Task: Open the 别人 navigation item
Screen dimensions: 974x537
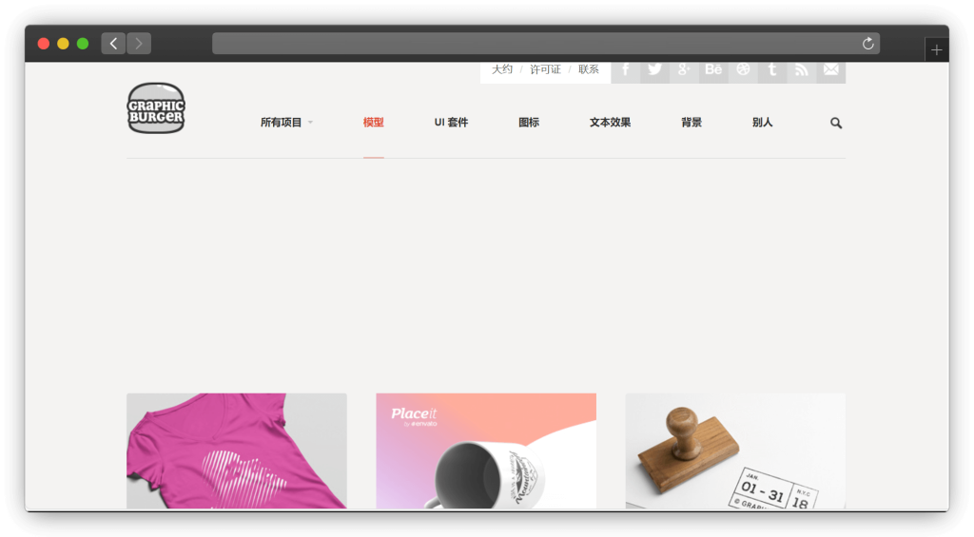Action: (762, 123)
